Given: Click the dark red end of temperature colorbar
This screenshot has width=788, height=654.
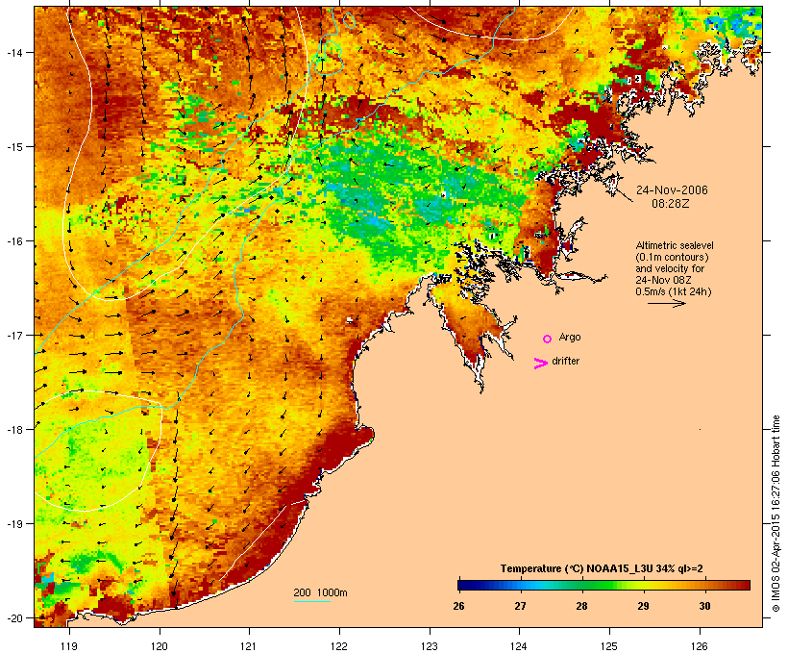Looking at the screenshot, I should pyautogui.click(x=743, y=585).
